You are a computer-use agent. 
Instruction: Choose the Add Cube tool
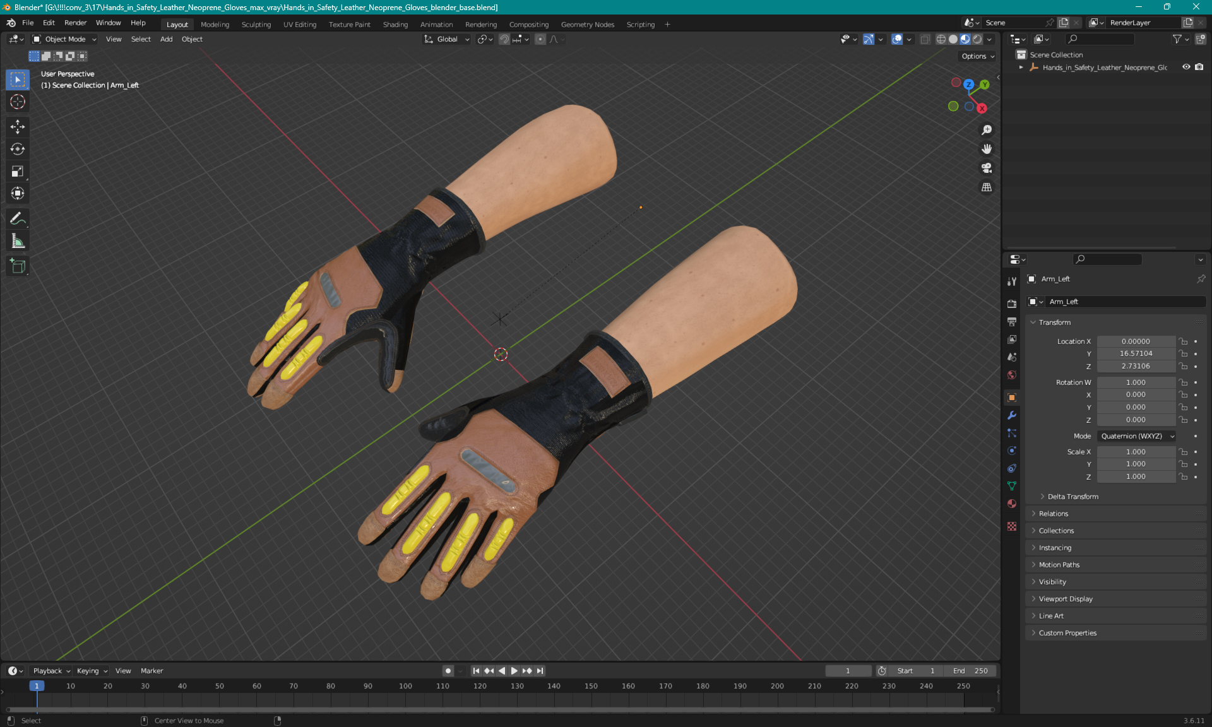click(x=18, y=266)
